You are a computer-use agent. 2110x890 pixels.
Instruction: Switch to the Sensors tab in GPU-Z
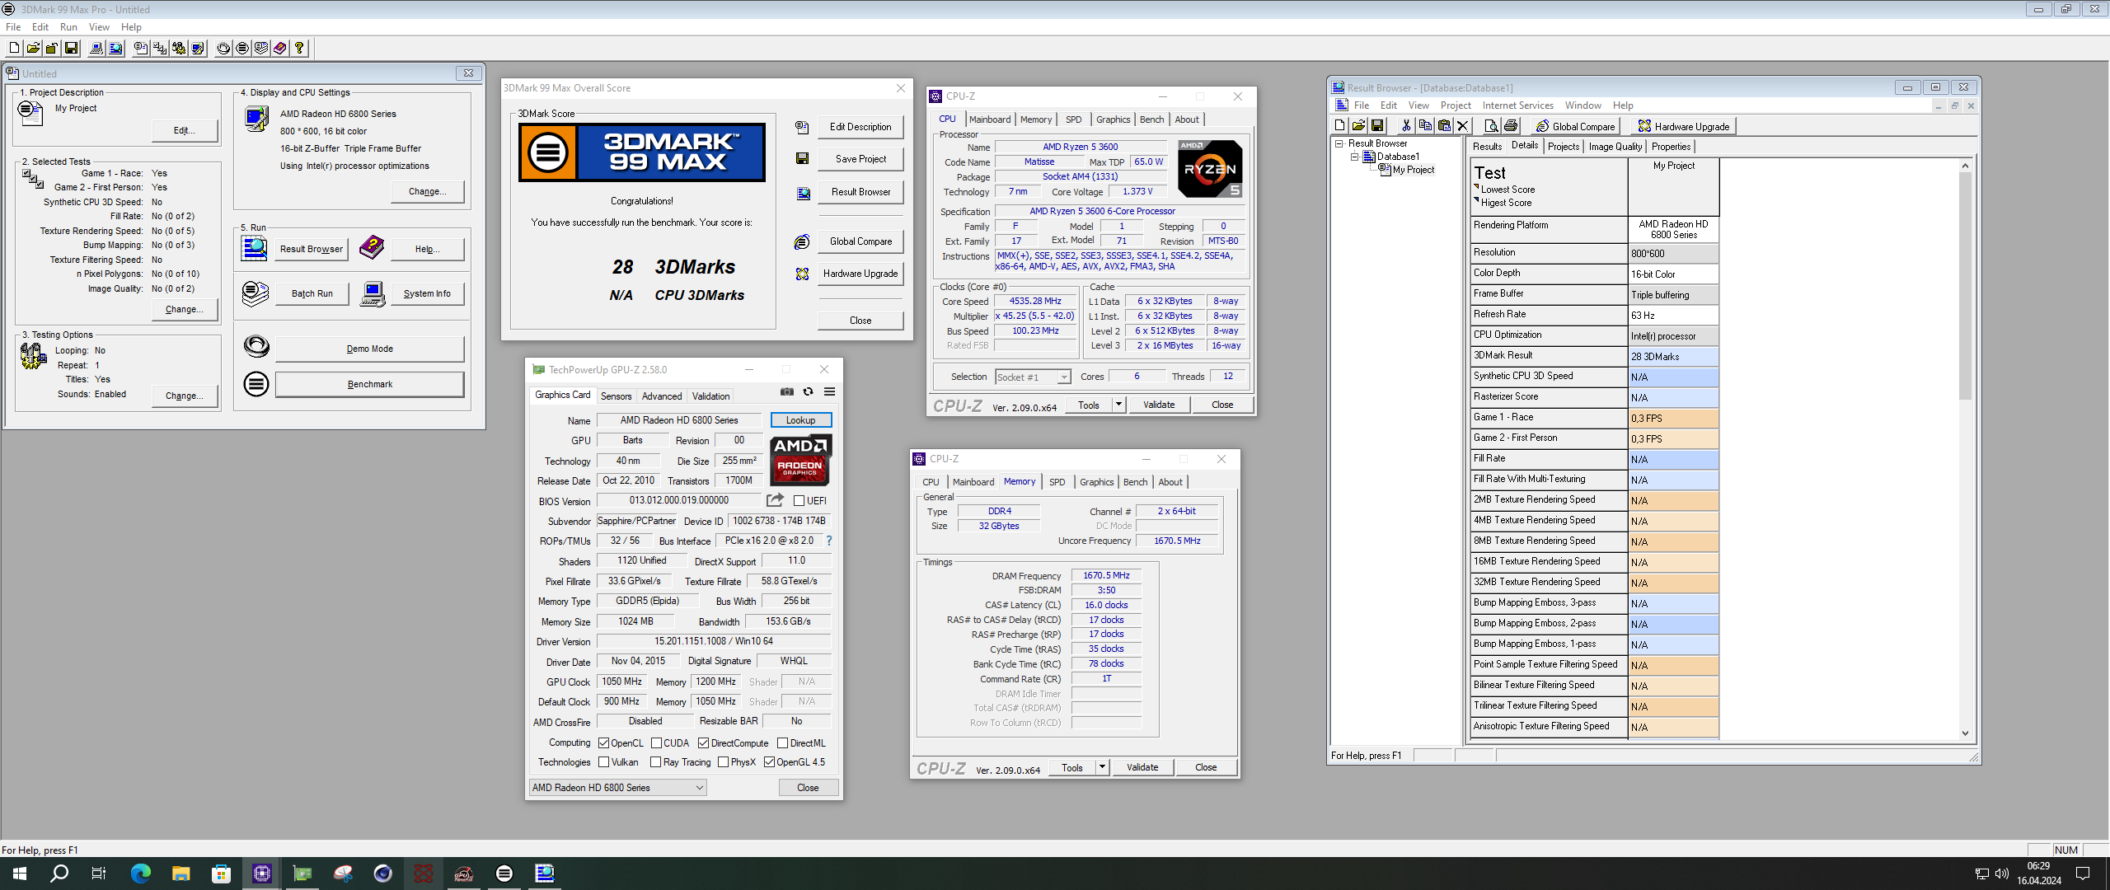click(616, 396)
